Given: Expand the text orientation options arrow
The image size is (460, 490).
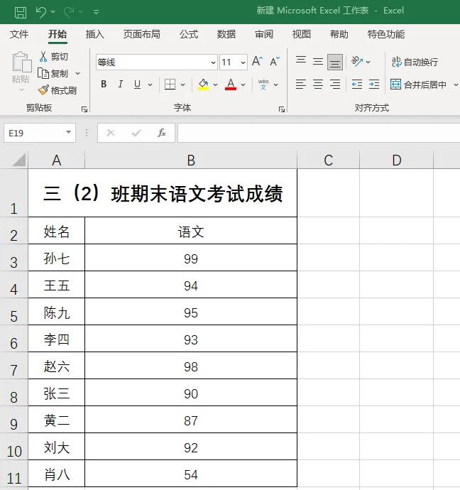Looking at the screenshot, I should click(368, 62).
